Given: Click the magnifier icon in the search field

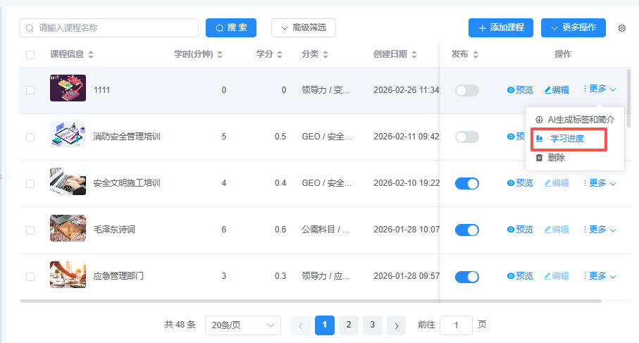Looking at the screenshot, I should 30,28.
